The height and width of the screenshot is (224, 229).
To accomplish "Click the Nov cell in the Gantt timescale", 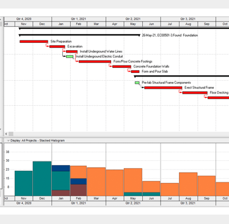I will point(24,24).
